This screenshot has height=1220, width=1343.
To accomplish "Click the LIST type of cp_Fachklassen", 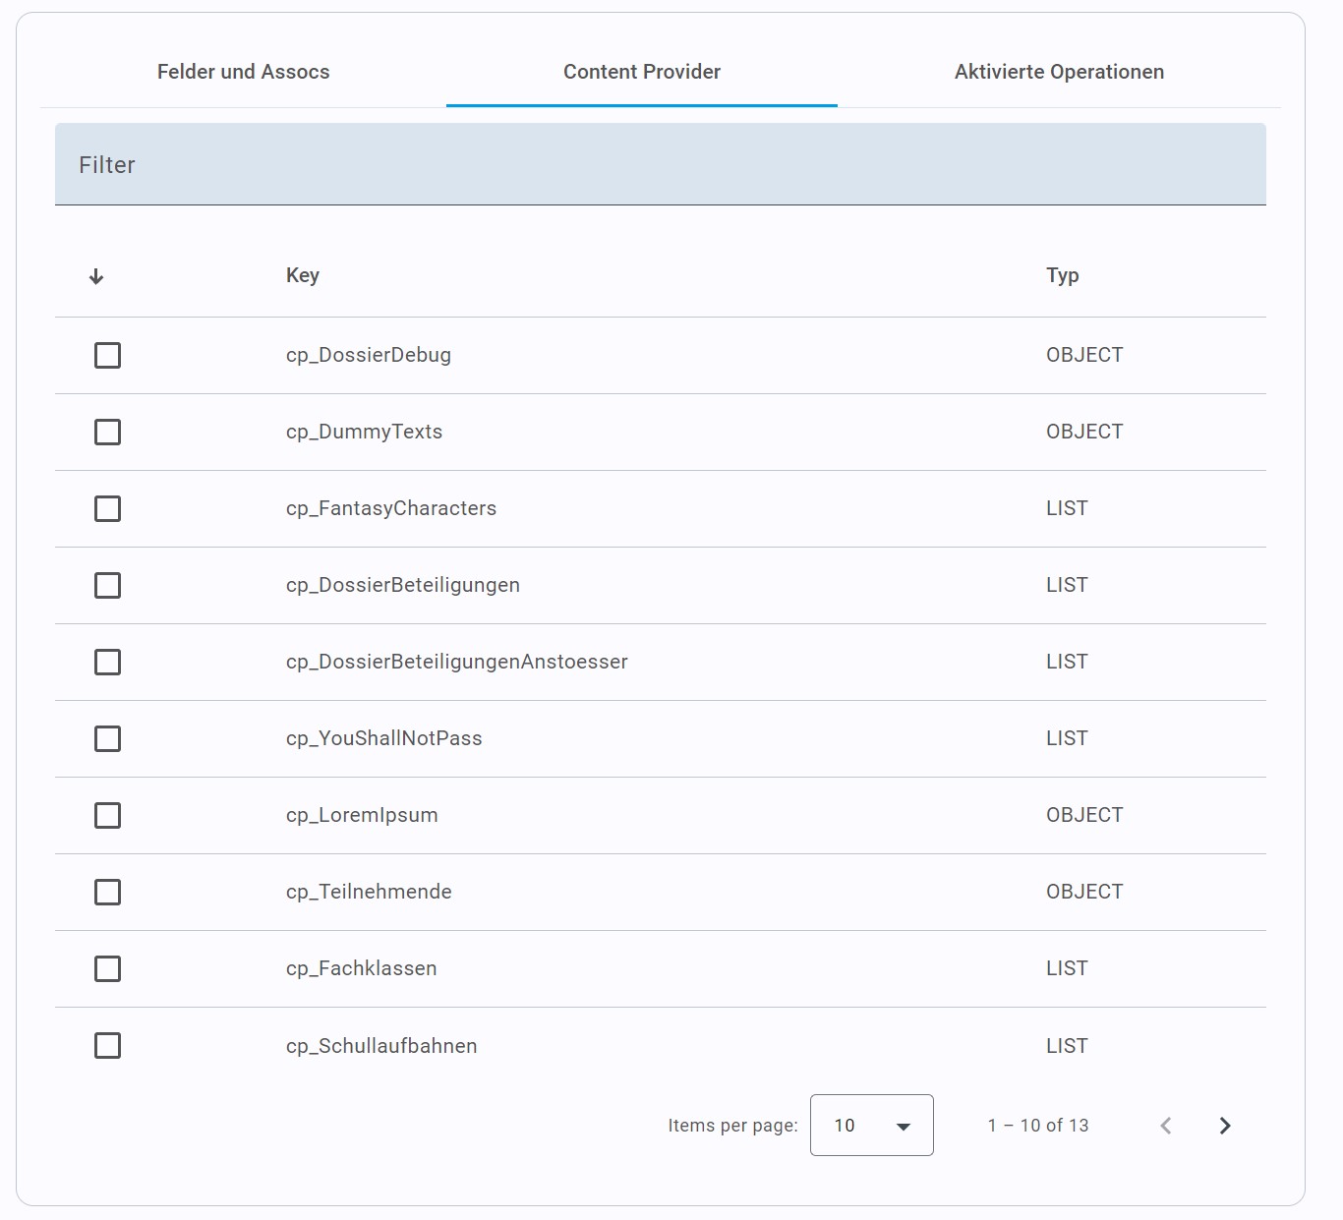I will [x=1067, y=968].
